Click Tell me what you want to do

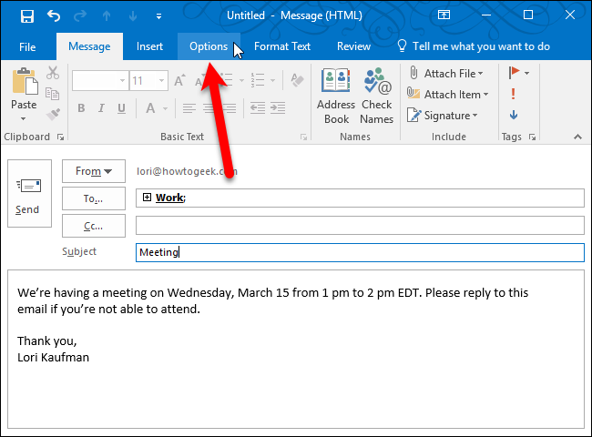[474, 46]
